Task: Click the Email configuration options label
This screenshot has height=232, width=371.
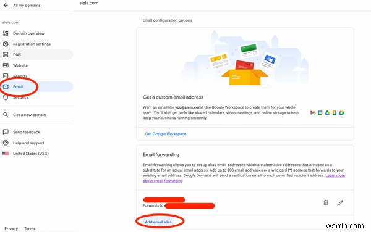Action: tap(168, 20)
